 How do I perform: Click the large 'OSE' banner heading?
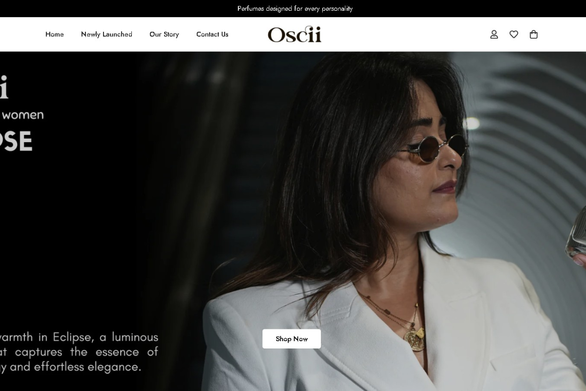[16, 141]
